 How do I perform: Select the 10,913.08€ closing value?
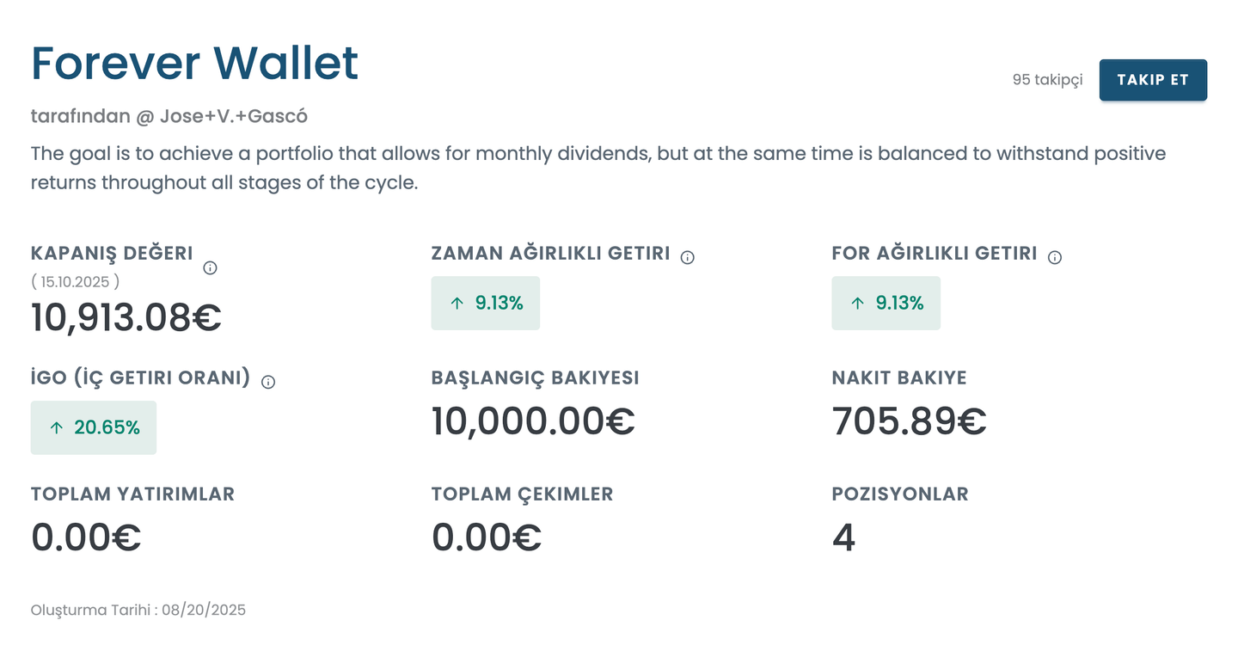[x=126, y=317]
